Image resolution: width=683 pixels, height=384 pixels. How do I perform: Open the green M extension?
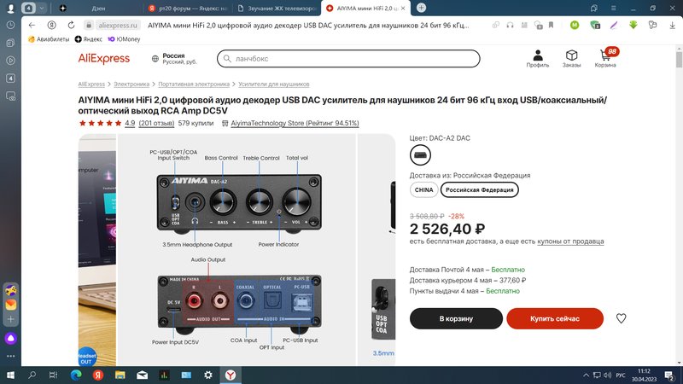point(575,26)
